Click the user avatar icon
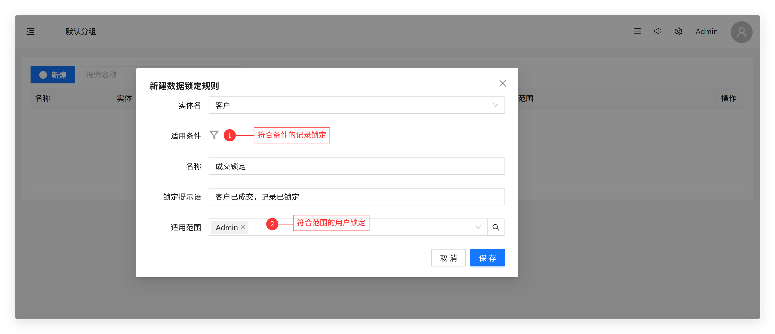This screenshot has height=334, width=775. pos(741,32)
